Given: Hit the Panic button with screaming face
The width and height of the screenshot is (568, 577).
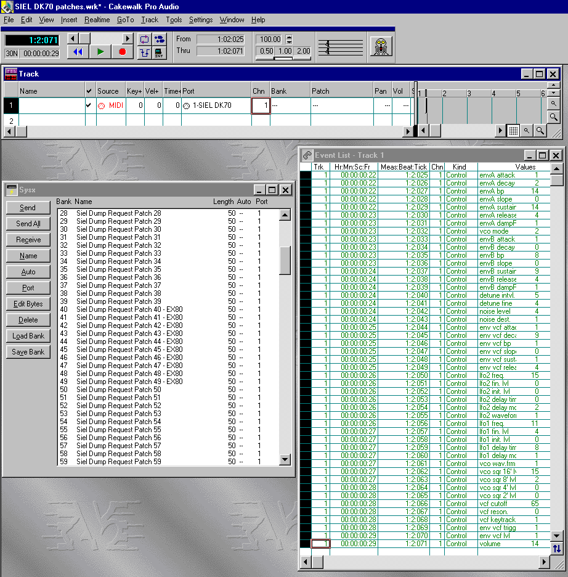Looking at the screenshot, I should click(x=381, y=47).
